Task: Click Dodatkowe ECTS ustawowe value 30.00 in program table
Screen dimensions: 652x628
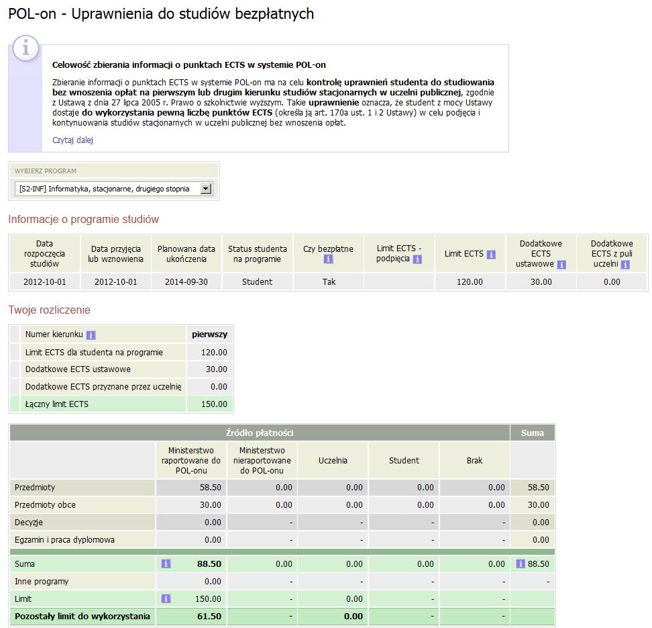Action: tap(541, 282)
